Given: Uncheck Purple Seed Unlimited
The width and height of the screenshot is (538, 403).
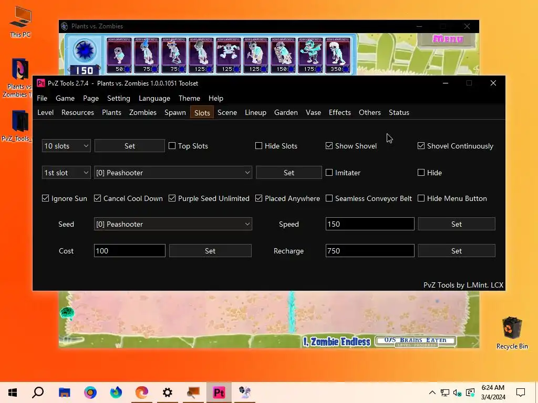Looking at the screenshot, I should click(x=172, y=198).
